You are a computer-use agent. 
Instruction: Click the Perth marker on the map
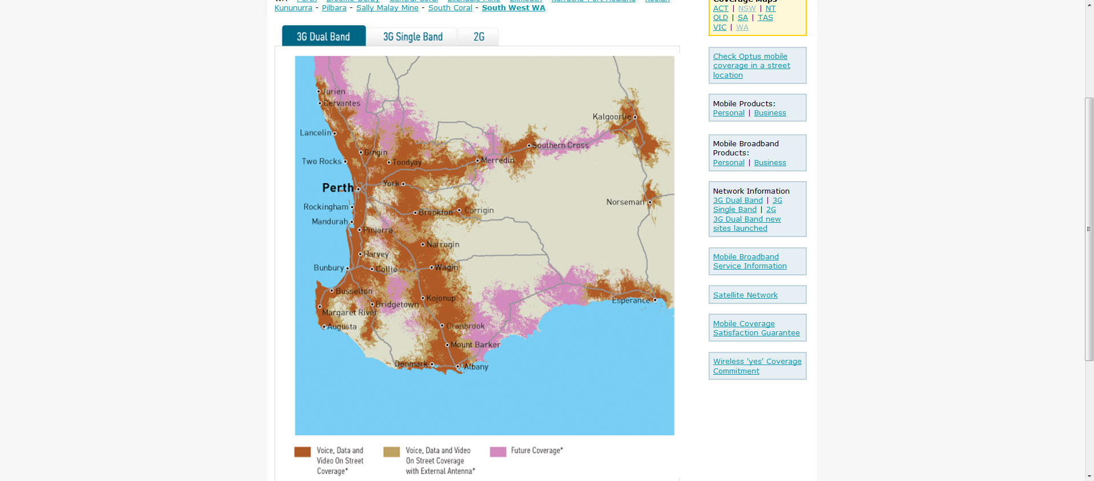(x=358, y=189)
